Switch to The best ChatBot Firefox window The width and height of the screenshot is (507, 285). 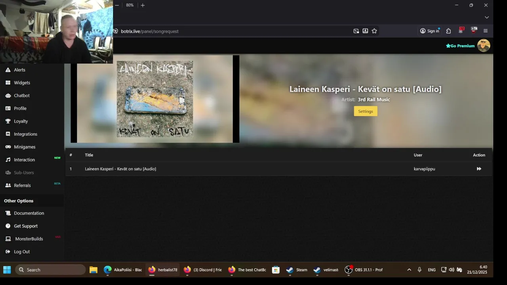[x=247, y=270]
